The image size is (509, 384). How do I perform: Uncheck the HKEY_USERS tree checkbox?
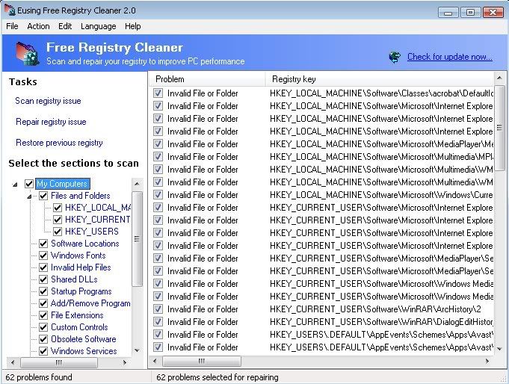pos(58,232)
